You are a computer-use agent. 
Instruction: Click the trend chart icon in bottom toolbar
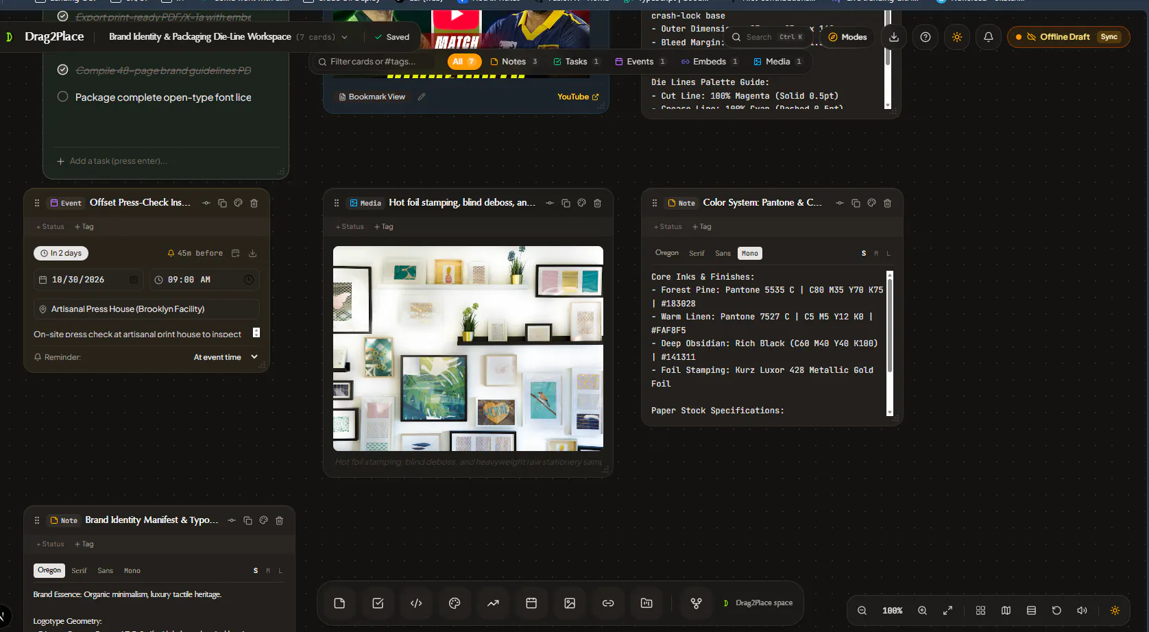click(493, 603)
